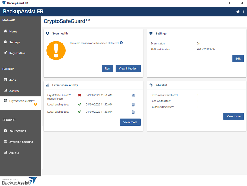Click the Available backups drive icon
247x186 pixels.
pyautogui.click(x=5, y=141)
